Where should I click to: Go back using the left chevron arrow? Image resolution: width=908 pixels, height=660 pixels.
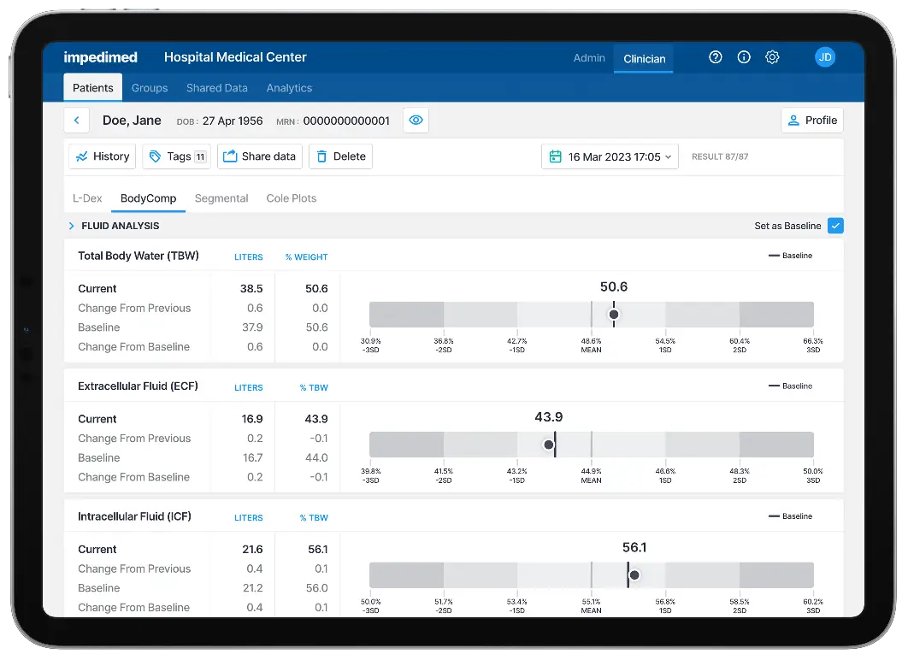pyautogui.click(x=76, y=121)
